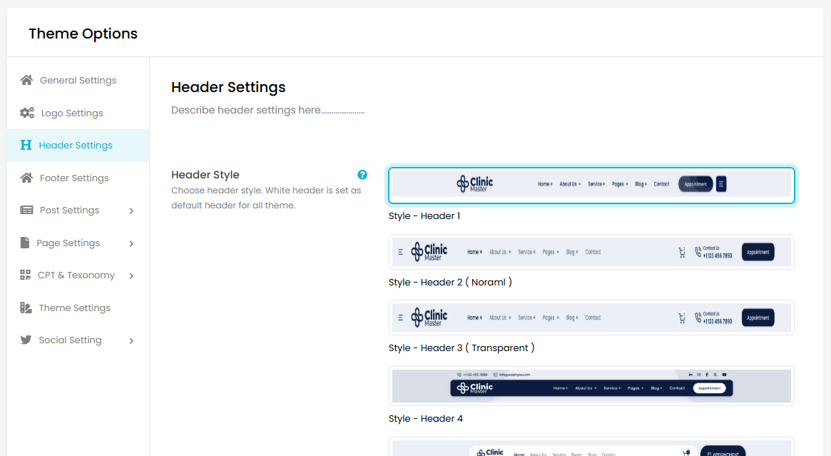This screenshot has width=831, height=456.
Task: Expand the Page Settings submenu arrow
Action: click(131, 243)
